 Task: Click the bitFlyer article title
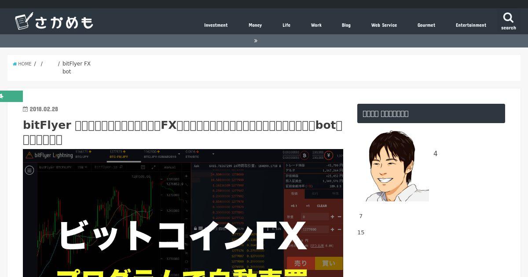183,132
